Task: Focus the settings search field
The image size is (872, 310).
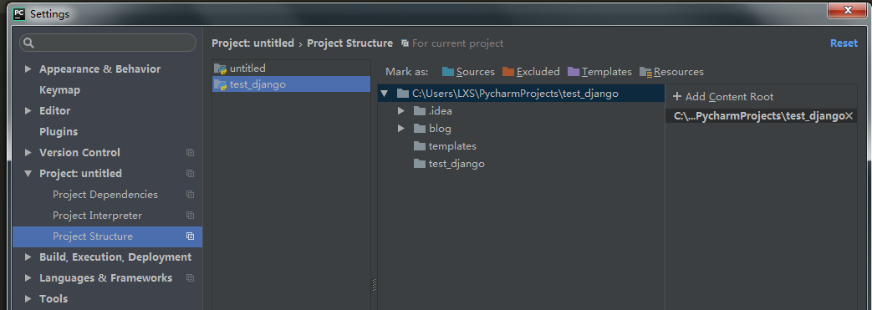Action: tap(108, 43)
